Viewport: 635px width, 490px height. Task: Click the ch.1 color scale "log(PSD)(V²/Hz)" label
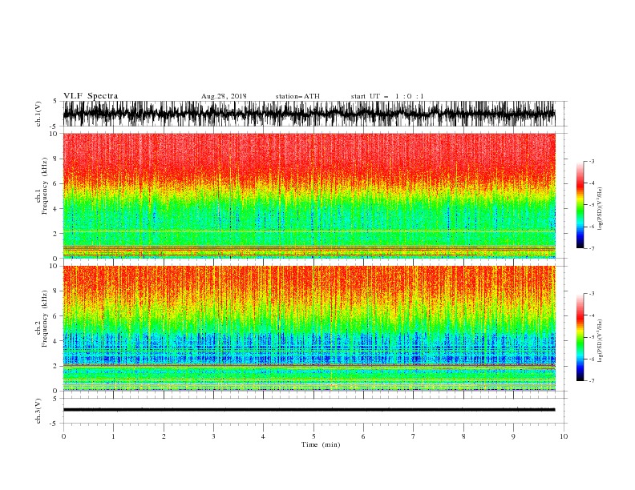click(x=601, y=209)
